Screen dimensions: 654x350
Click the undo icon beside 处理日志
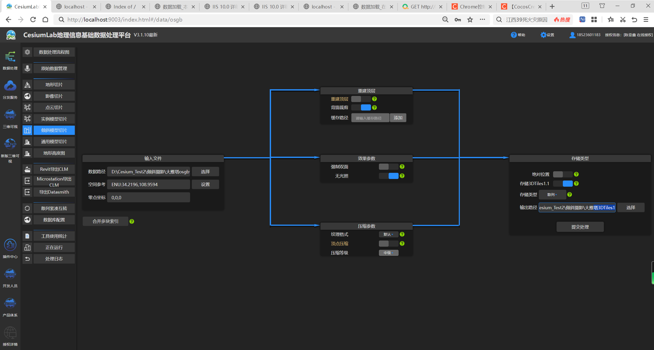(x=27, y=259)
